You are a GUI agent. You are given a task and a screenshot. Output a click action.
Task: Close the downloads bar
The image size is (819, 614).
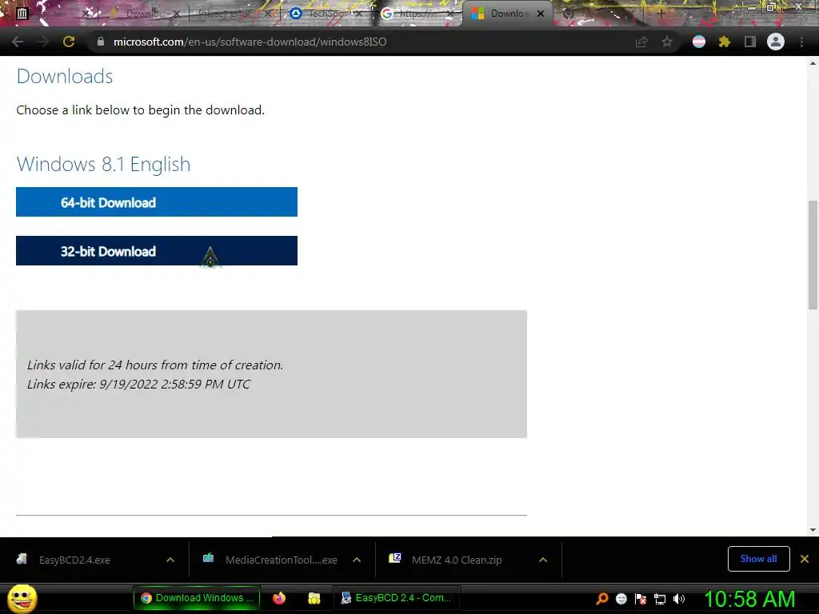(805, 559)
